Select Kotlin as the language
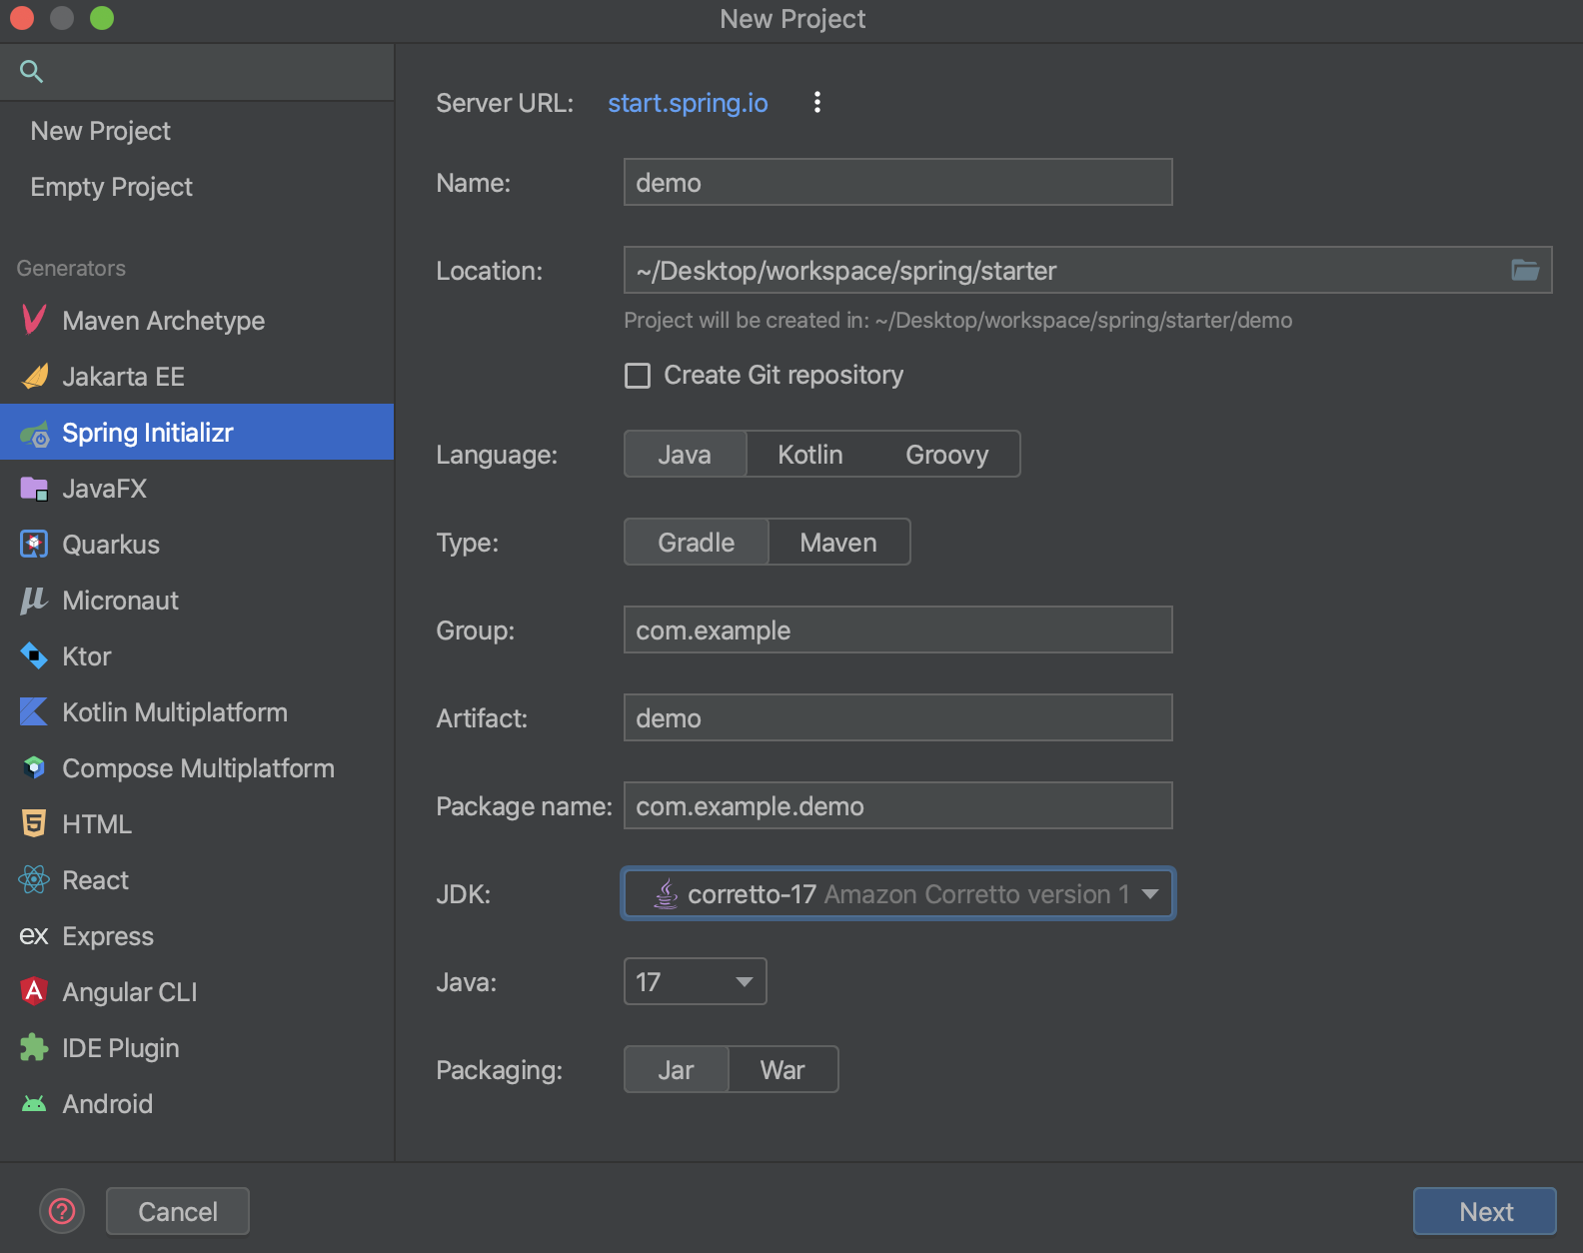The height and width of the screenshot is (1253, 1583). click(x=810, y=455)
